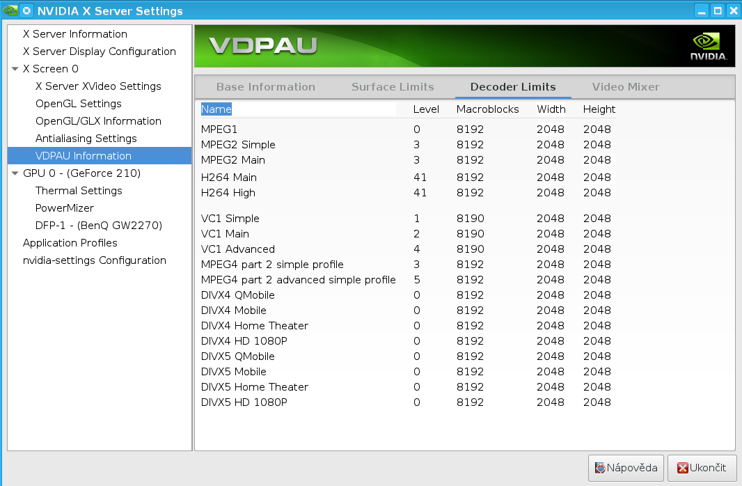This screenshot has width=742, height=486.
Task: Open Antialiasing Settings
Action: pos(86,139)
